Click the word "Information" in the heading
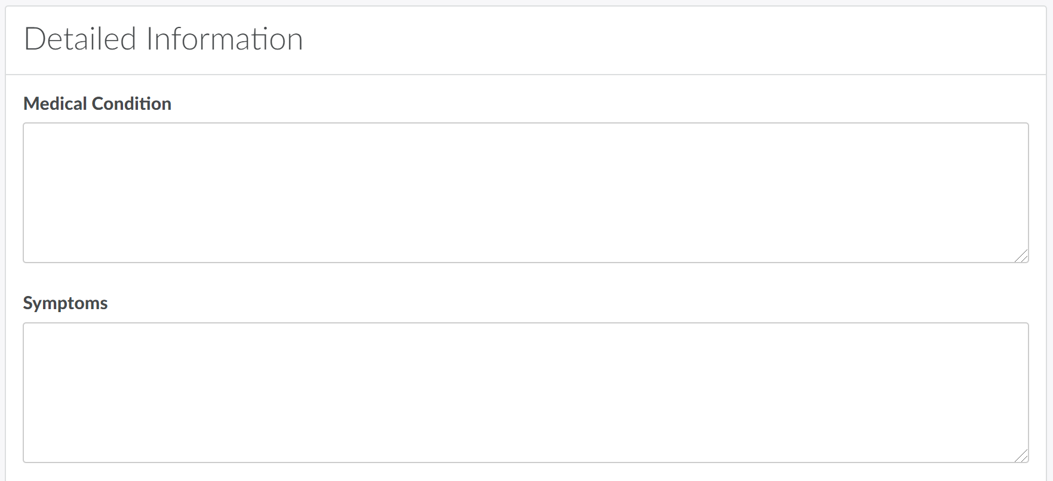Image resolution: width=1053 pixels, height=481 pixels. click(225, 39)
